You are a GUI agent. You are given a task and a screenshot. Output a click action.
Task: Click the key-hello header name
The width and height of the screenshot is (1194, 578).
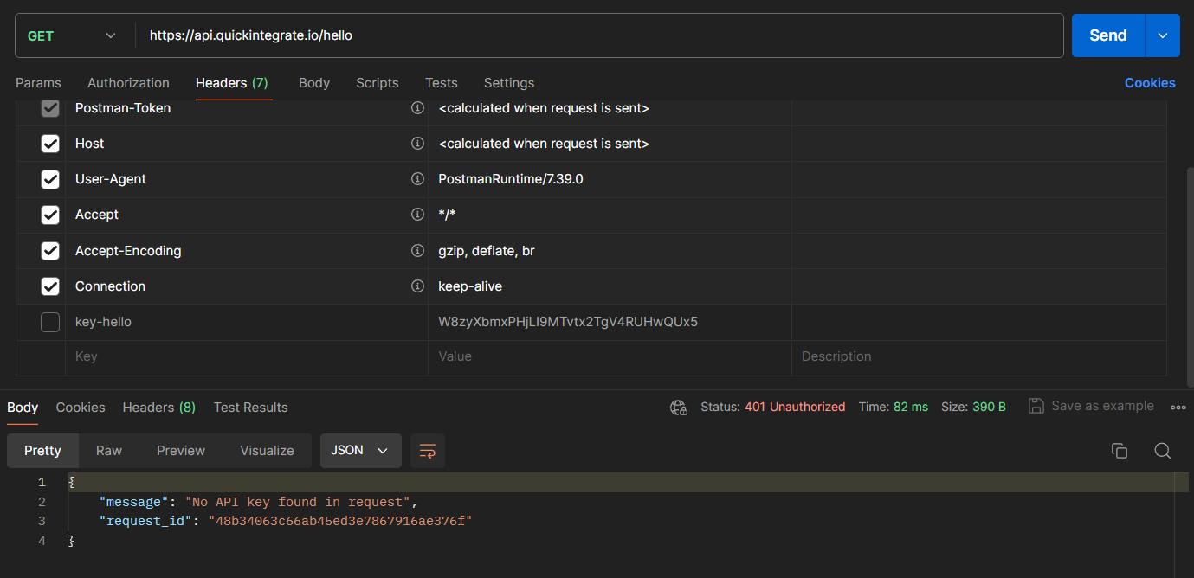click(x=103, y=322)
